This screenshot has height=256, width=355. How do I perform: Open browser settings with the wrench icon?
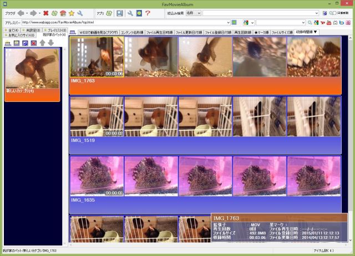pyautogui.click(x=80, y=13)
